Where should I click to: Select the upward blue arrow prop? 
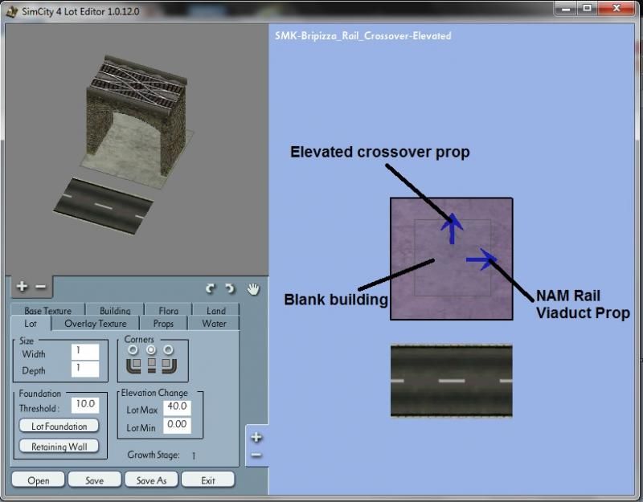(x=452, y=228)
